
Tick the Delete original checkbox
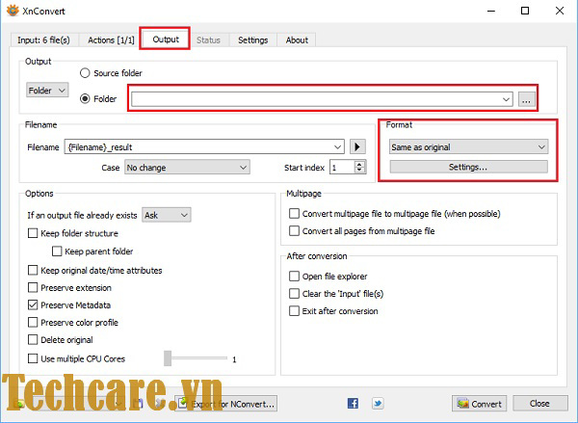(x=33, y=339)
